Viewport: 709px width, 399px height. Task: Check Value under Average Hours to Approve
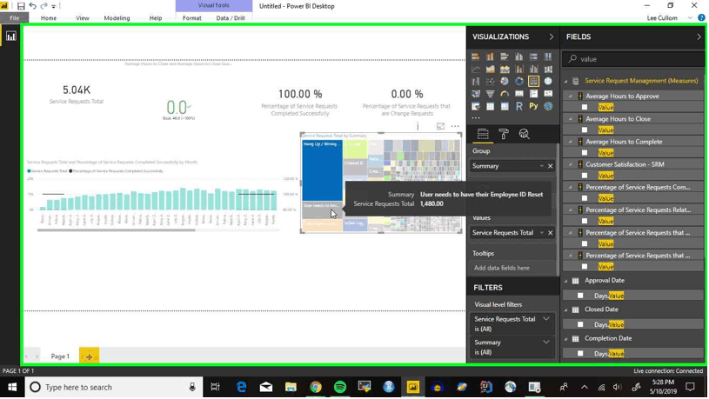(585, 108)
